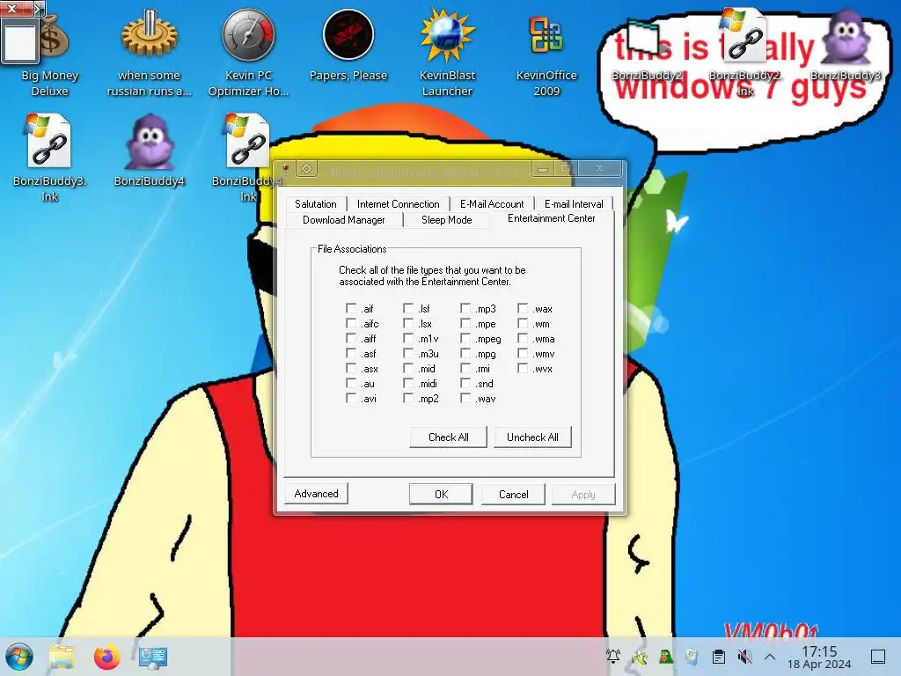Enable the .asf association

350,354
